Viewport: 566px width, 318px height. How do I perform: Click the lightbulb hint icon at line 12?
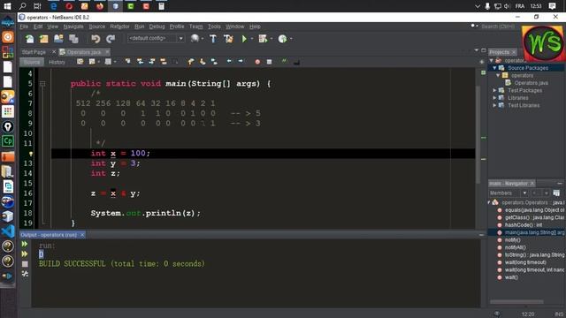coord(31,154)
